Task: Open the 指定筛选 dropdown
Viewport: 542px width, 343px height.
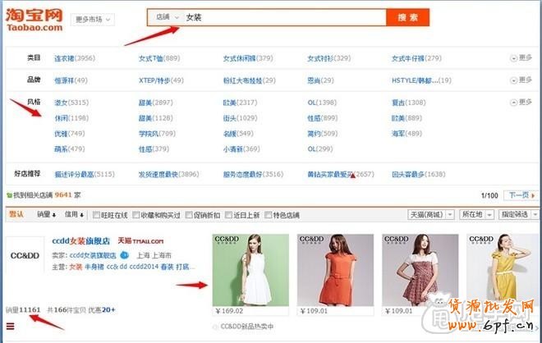Action: click(x=518, y=214)
